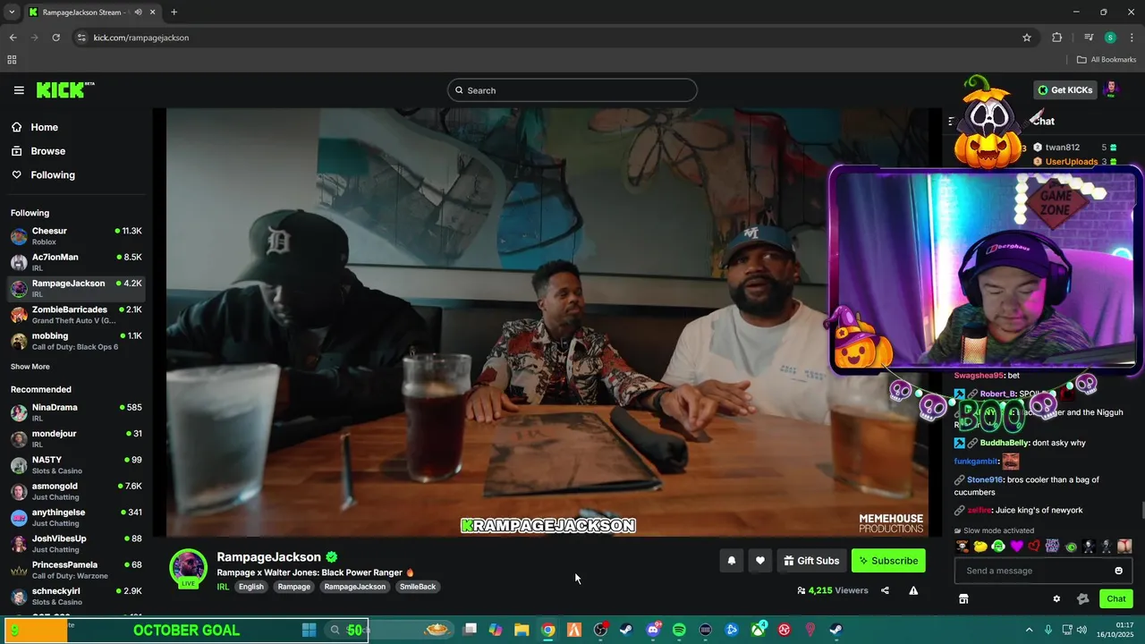
Task: Open the Get KICKs button
Action: (1065, 89)
